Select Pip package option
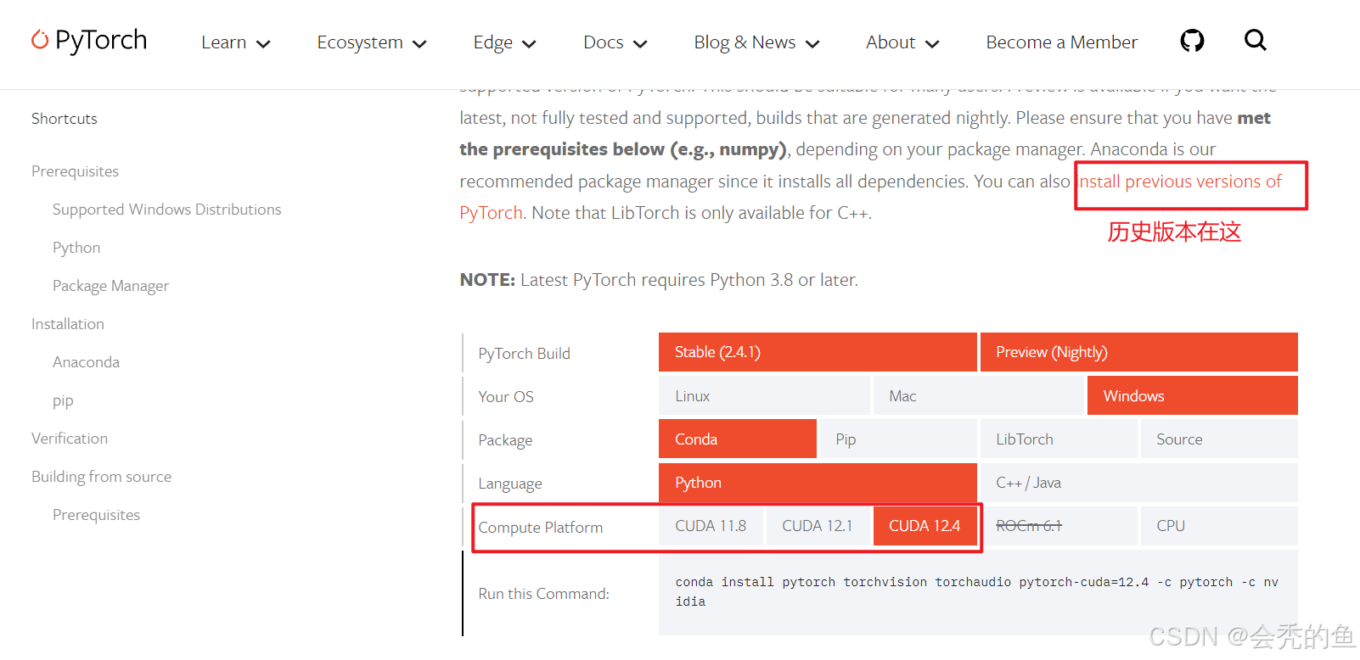The height and width of the screenshot is (660, 1360). (898, 439)
